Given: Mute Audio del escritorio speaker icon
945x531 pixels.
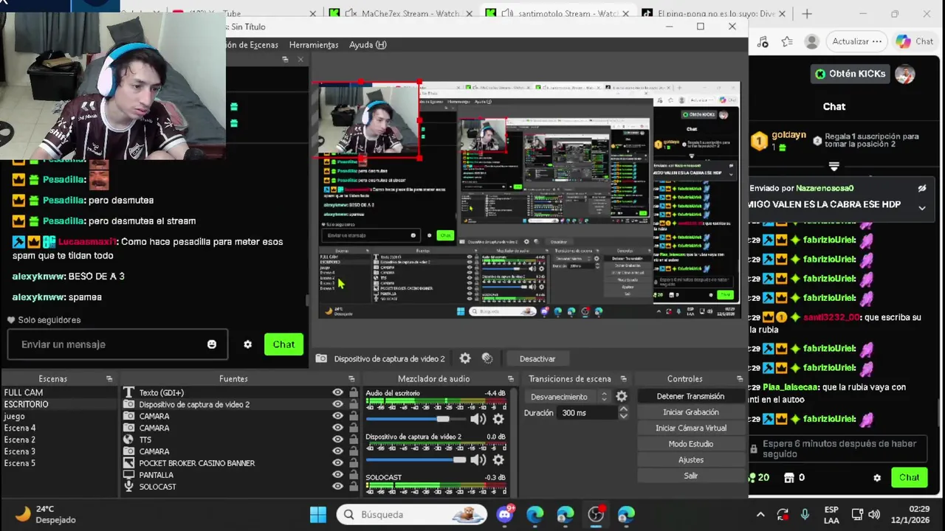Looking at the screenshot, I should click(478, 419).
